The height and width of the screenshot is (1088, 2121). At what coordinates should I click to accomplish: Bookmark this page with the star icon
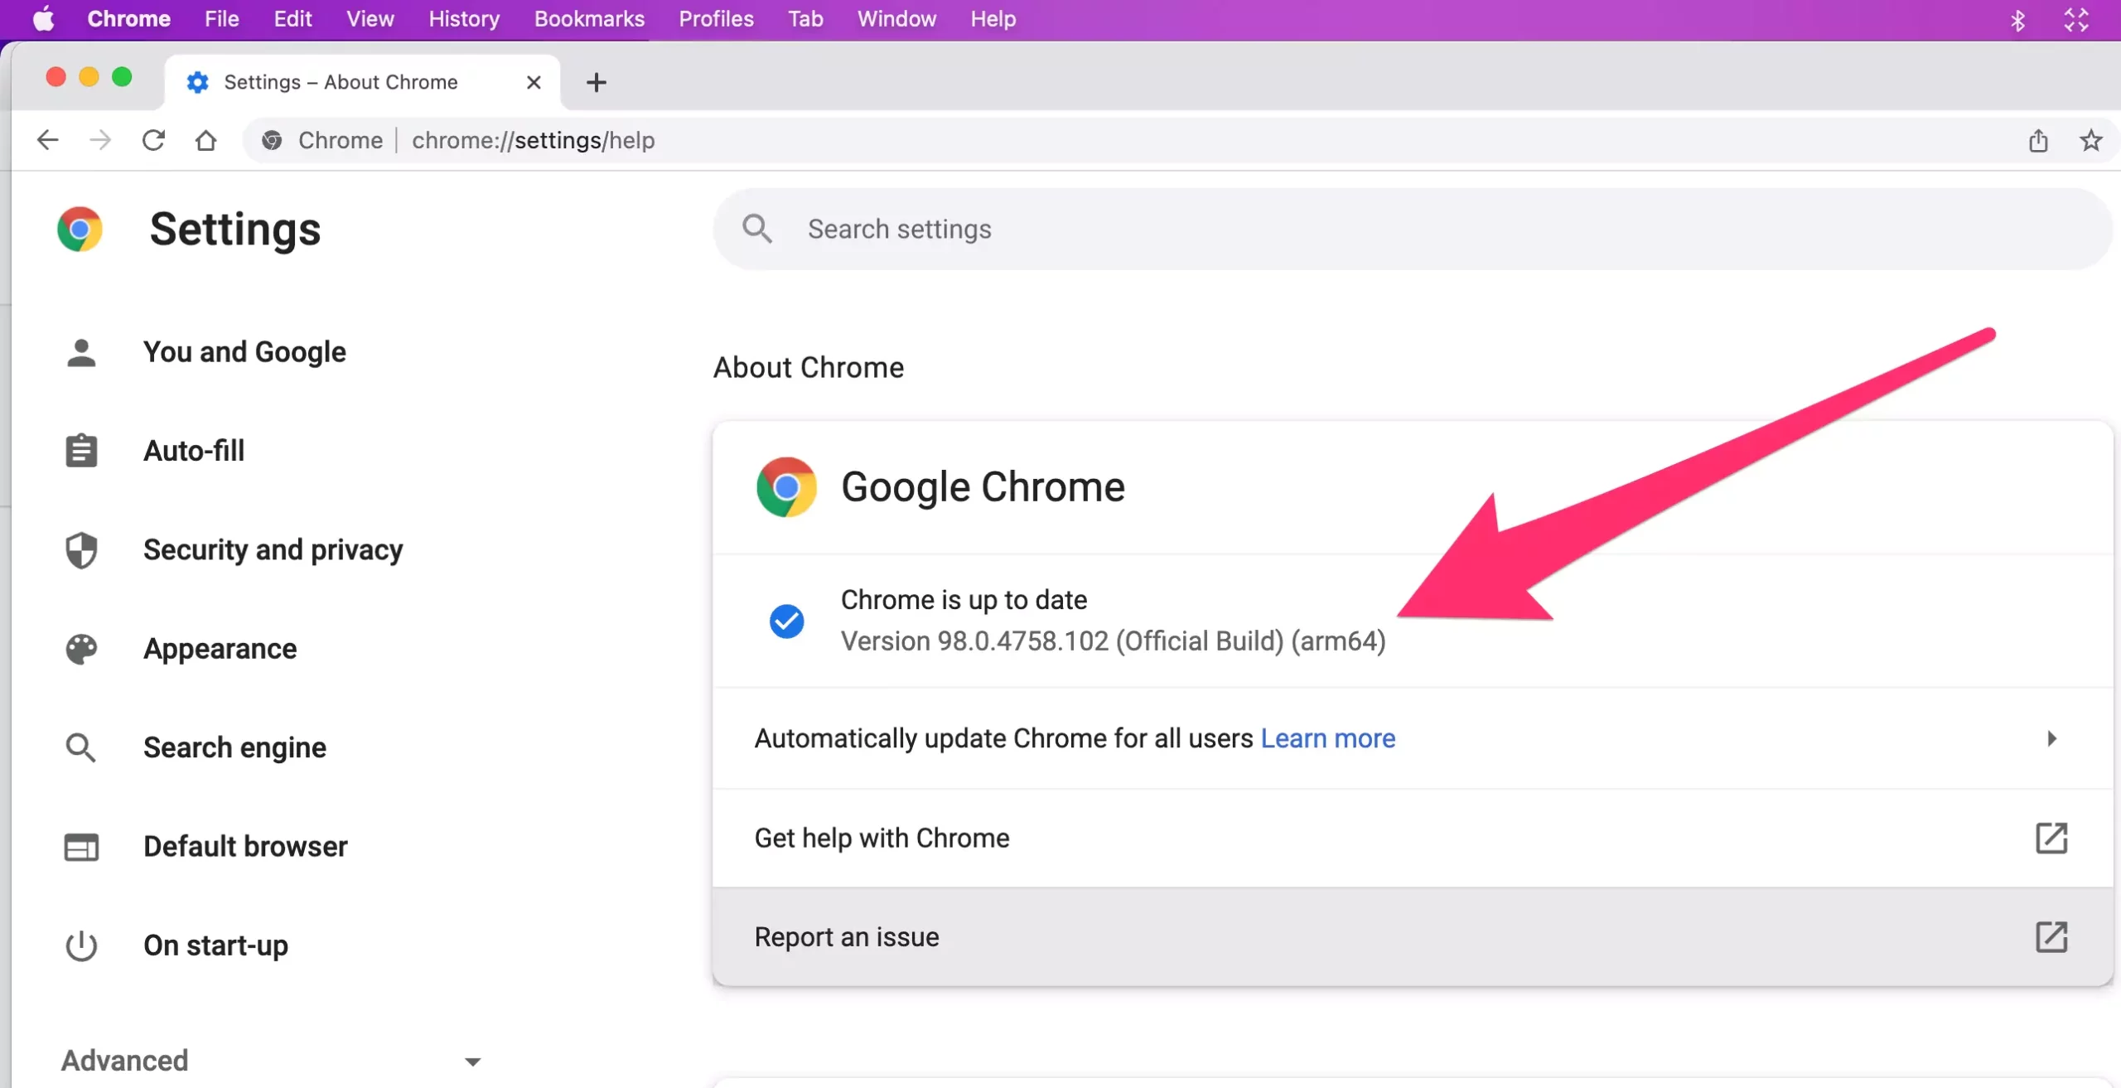point(2091,140)
